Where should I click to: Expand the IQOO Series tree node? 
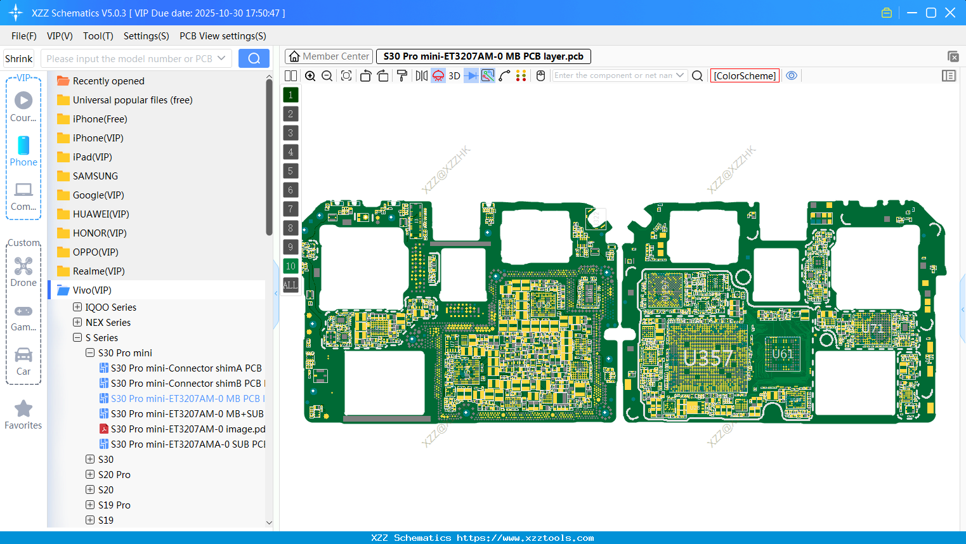(77, 307)
